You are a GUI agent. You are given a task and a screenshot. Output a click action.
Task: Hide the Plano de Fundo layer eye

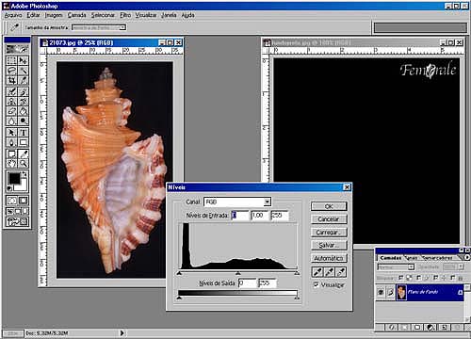coord(381,292)
